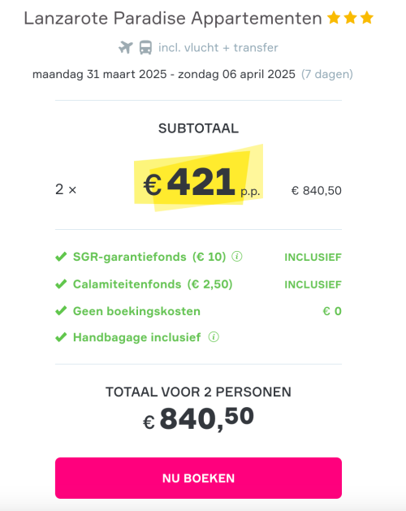Viewport: 406px width, 511px height.
Task: Click the NU BOEKEN button
Action: click(x=198, y=478)
